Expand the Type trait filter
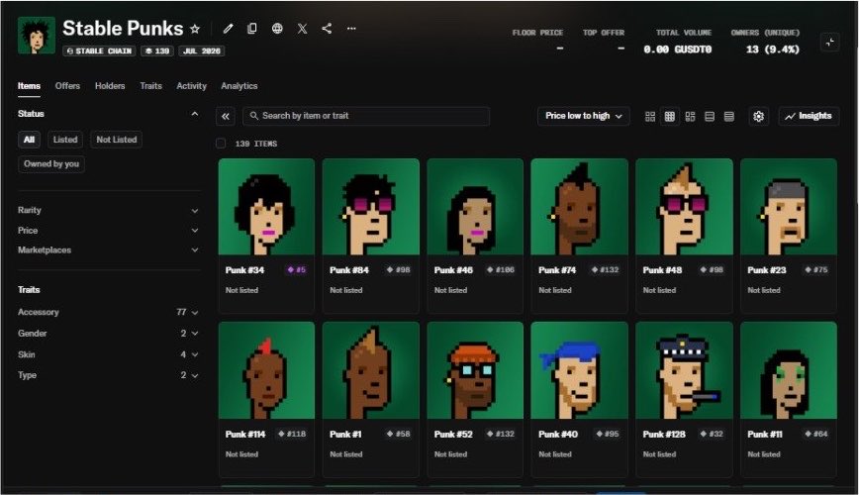Screen dimensions: 859x495 [x=109, y=375]
